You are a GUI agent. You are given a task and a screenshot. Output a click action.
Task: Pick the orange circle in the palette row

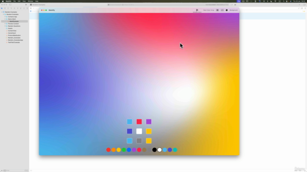pyautogui.click(x=114, y=150)
